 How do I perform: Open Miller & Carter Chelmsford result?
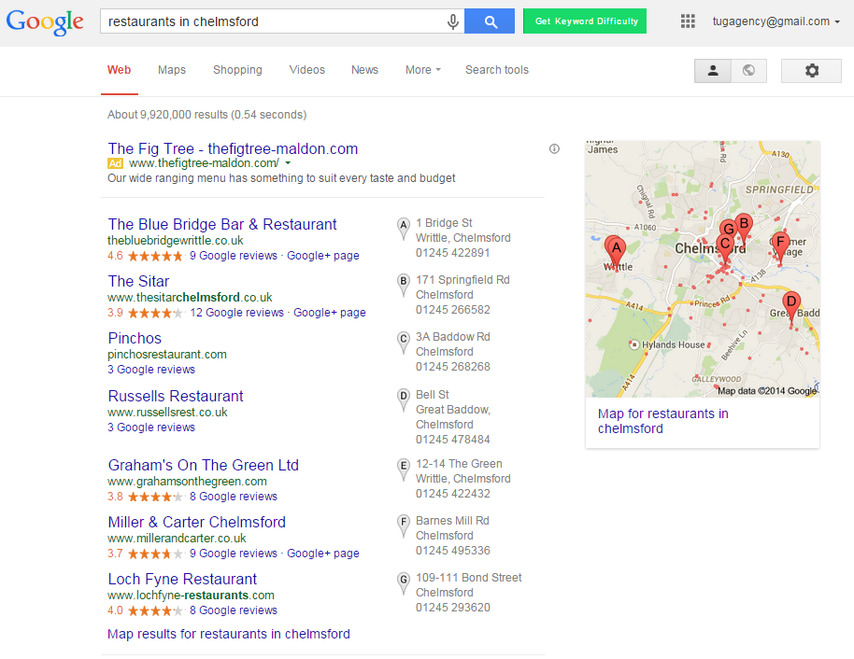[x=196, y=523]
